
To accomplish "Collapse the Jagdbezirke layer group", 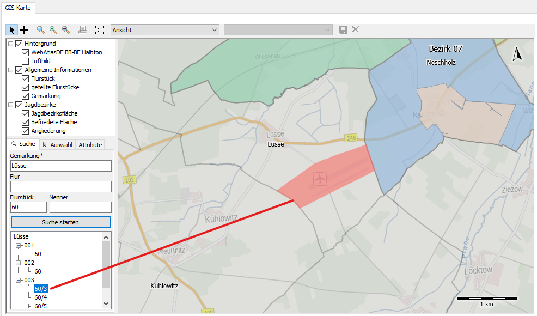I will [11, 105].
